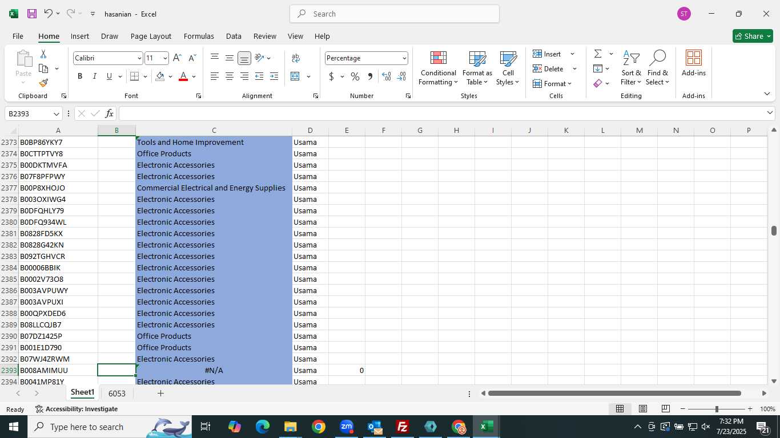Decrease font size with smaller A icon
780x438 pixels.
192,58
